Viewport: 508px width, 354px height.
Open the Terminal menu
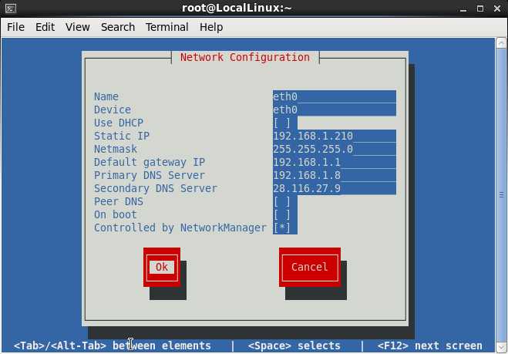(x=167, y=27)
